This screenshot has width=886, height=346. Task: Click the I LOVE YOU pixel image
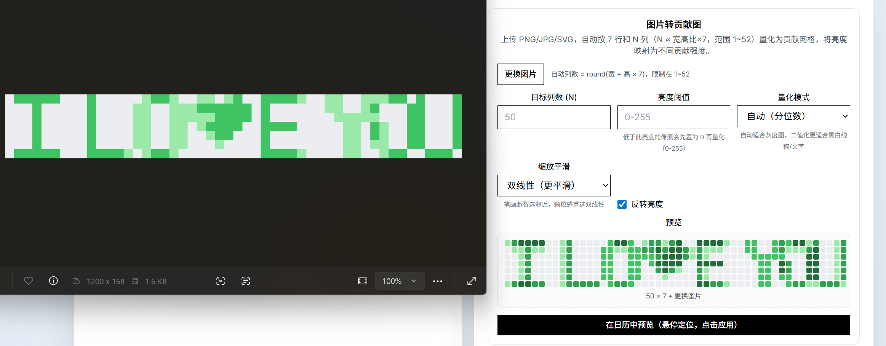233,126
